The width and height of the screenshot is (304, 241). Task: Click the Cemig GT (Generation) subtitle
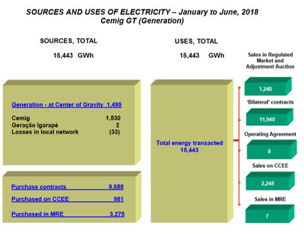pos(142,21)
